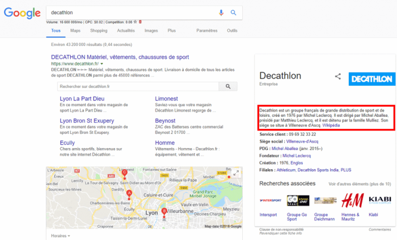Click Revendiquer cette fiche info link
The height and width of the screenshot is (240, 397).
click(280, 233)
